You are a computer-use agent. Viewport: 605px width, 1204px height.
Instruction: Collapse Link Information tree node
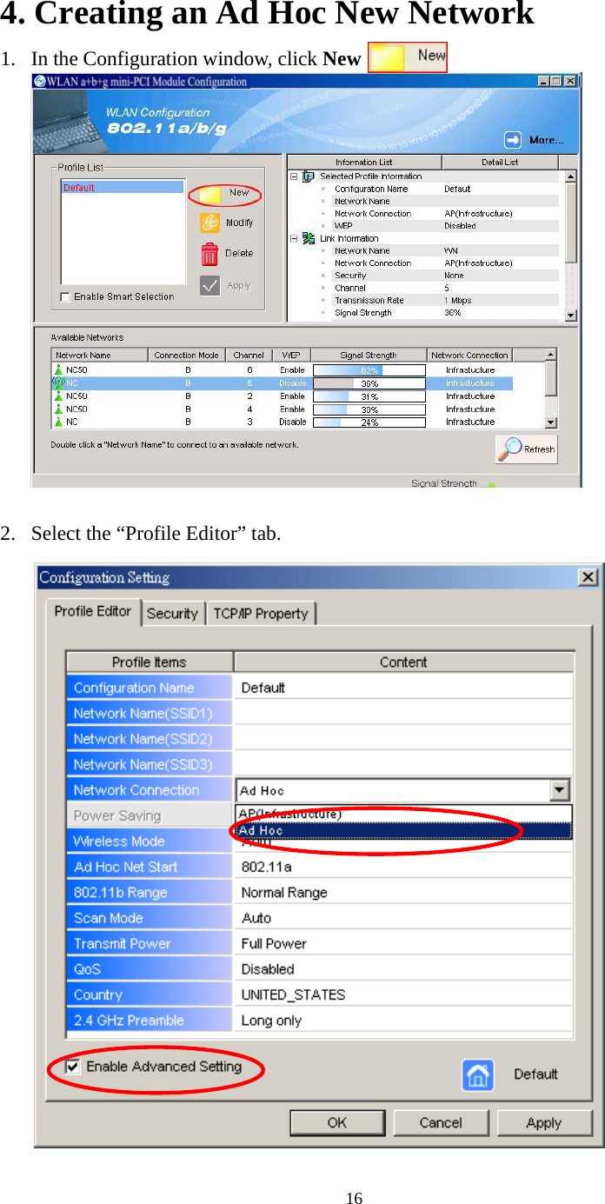click(x=294, y=238)
